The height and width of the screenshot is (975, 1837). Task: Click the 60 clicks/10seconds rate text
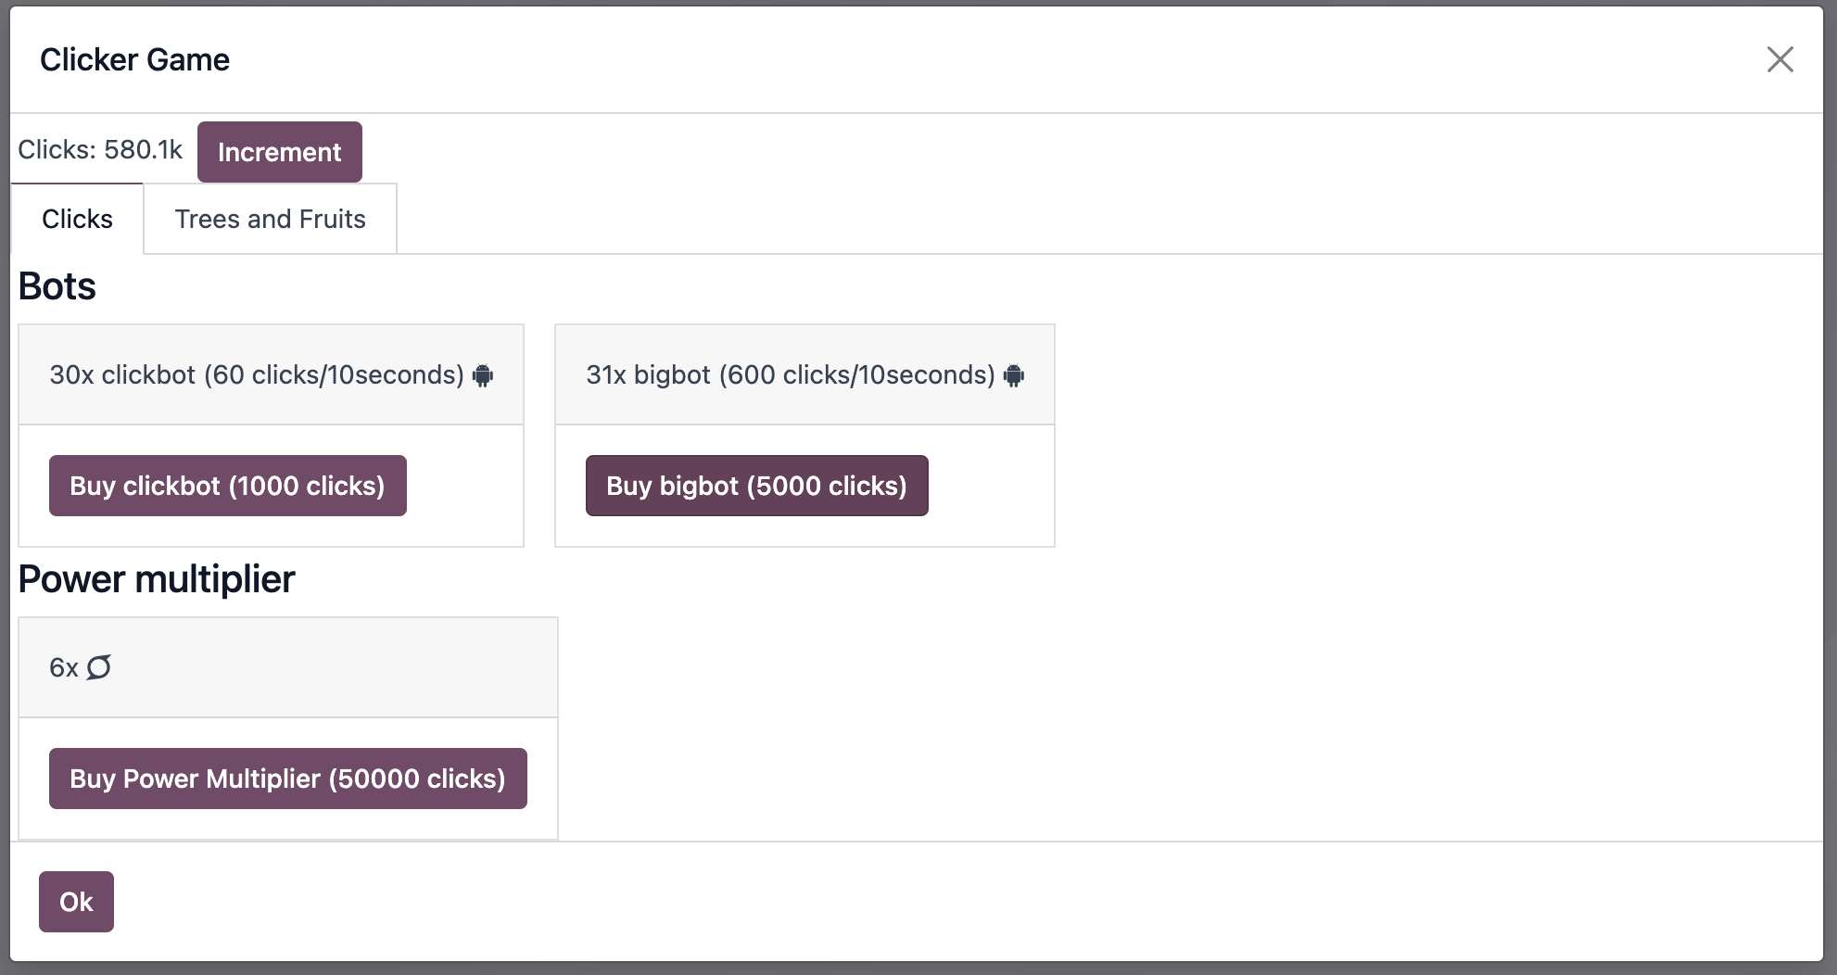[x=334, y=375]
